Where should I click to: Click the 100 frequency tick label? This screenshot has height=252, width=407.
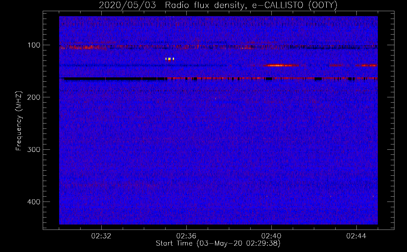34,45
